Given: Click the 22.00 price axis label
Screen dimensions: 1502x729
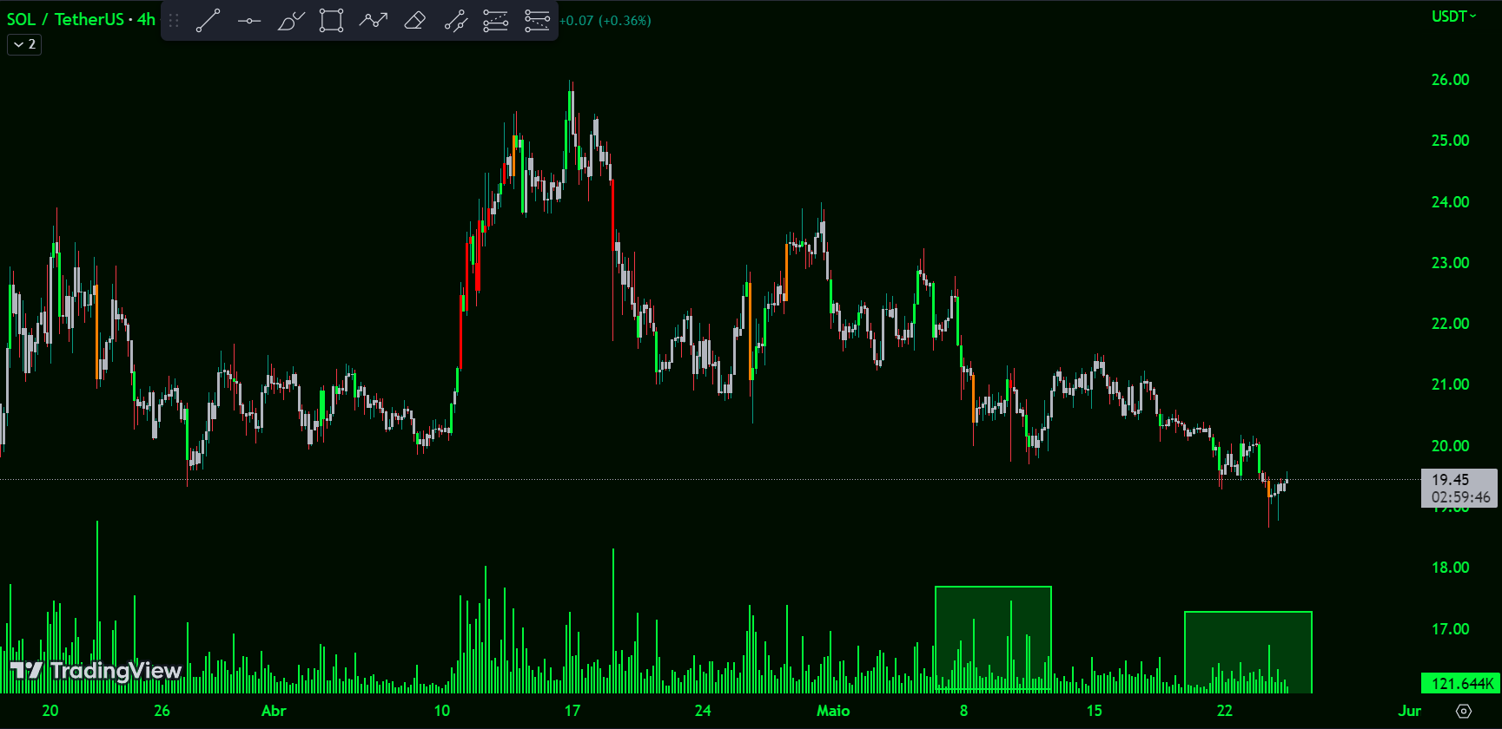Looking at the screenshot, I should pyautogui.click(x=1451, y=324).
